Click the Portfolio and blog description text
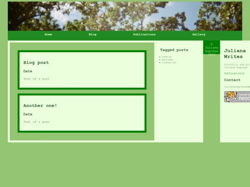 click(x=237, y=66)
